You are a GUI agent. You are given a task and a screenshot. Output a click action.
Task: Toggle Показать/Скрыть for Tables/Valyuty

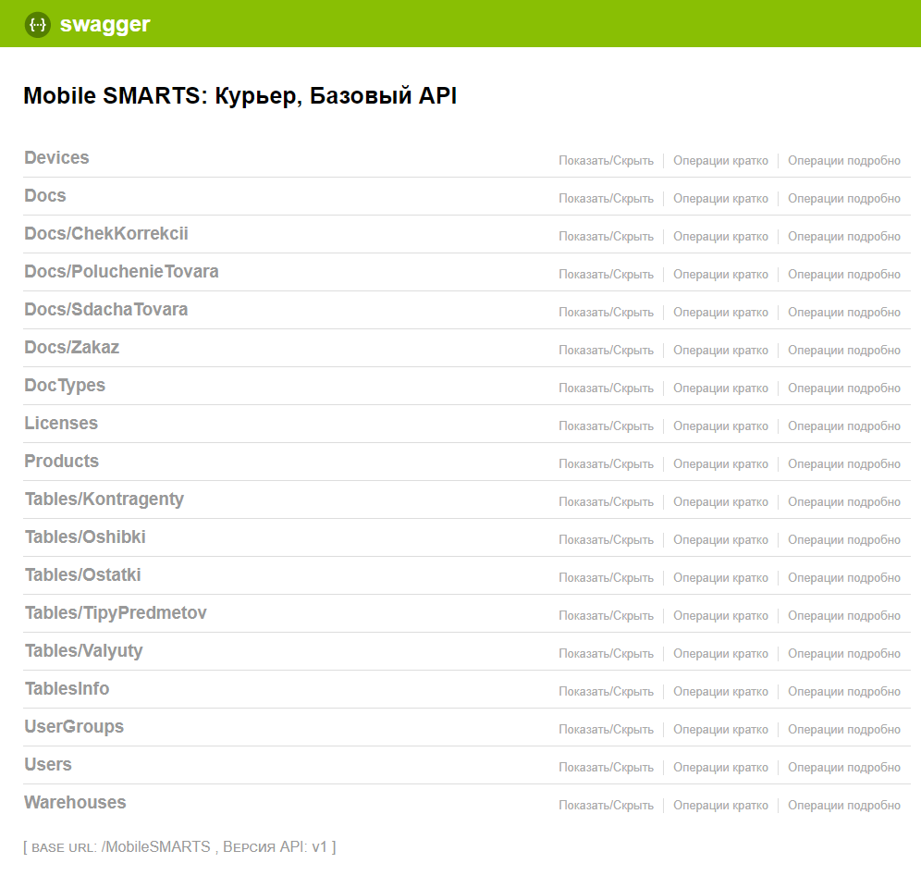coord(607,653)
